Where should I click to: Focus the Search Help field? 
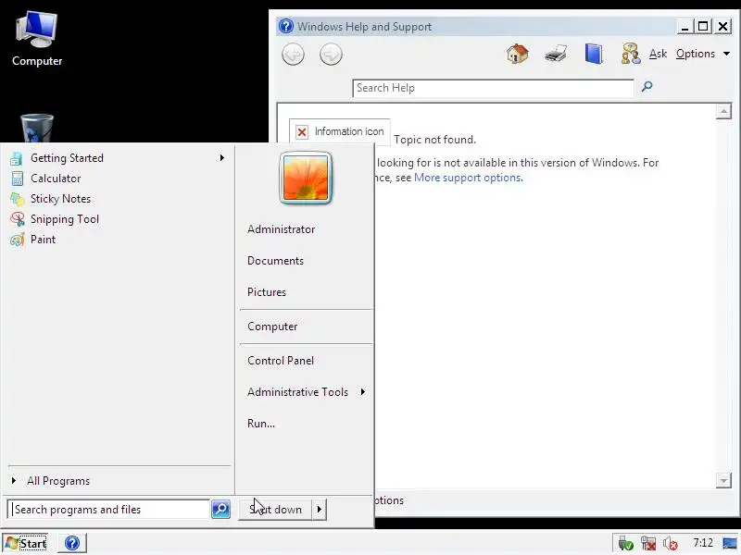click(493, 88)
